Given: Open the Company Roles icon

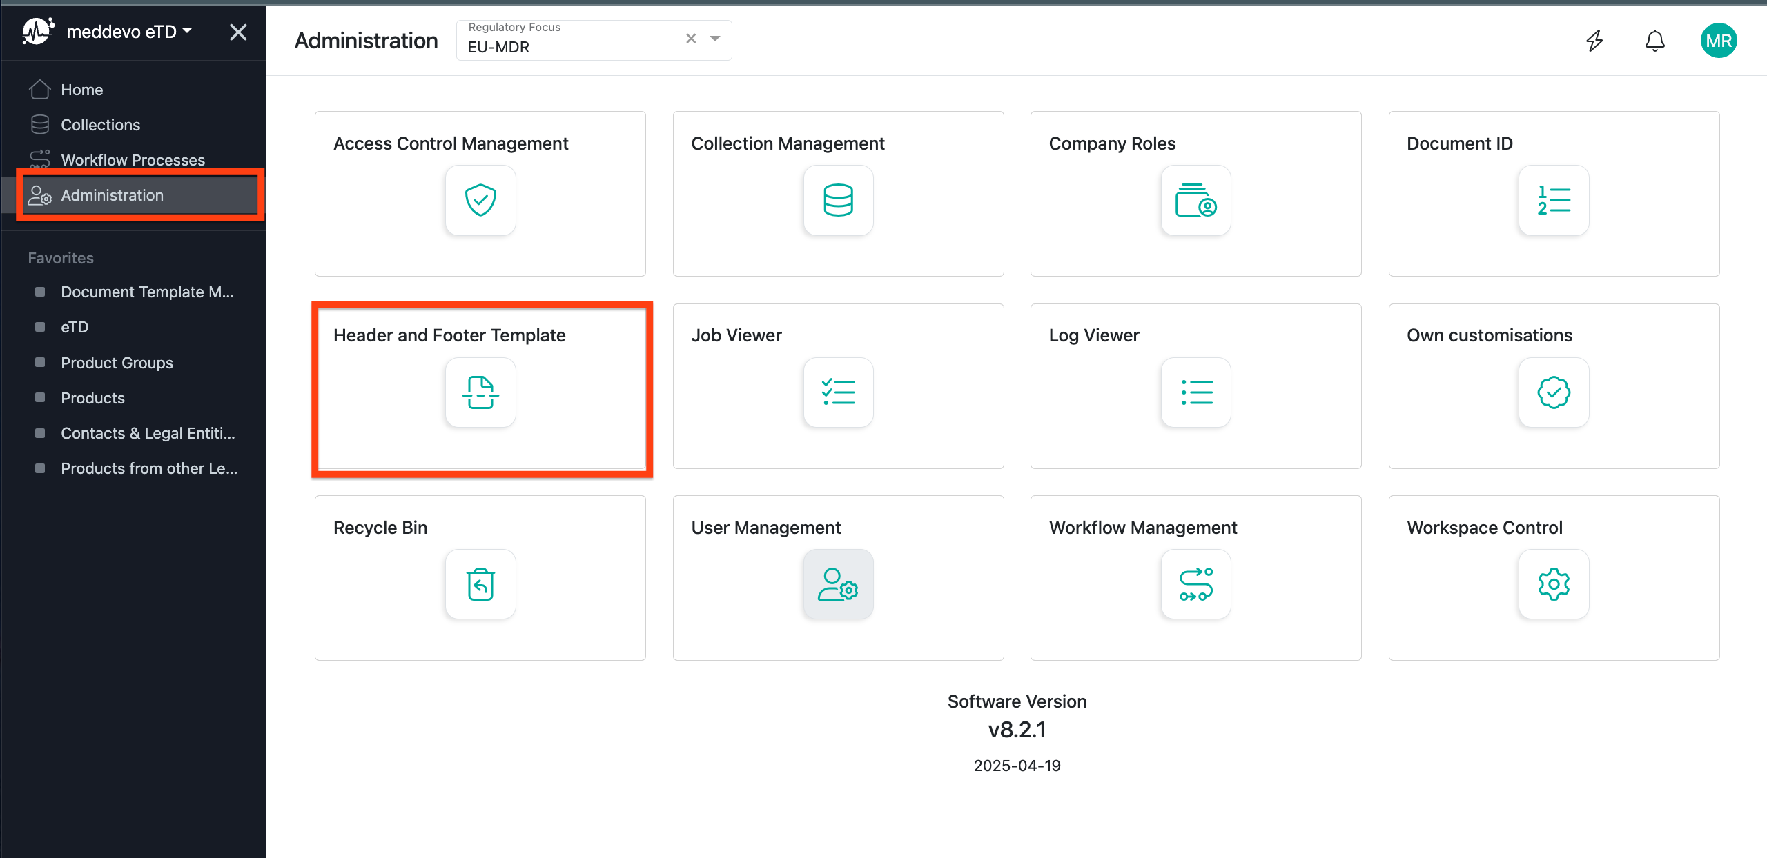Looking at the screenshot, I should pos(1195,200).
